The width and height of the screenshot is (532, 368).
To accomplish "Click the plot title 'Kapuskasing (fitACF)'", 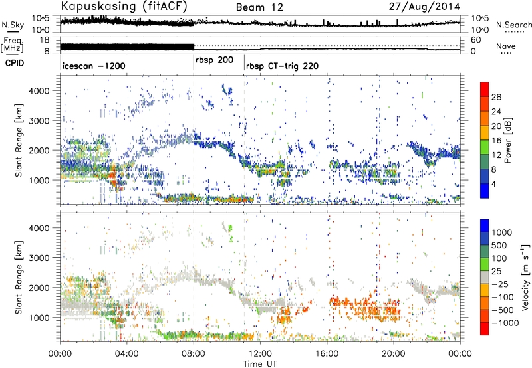I will (124, 6).
